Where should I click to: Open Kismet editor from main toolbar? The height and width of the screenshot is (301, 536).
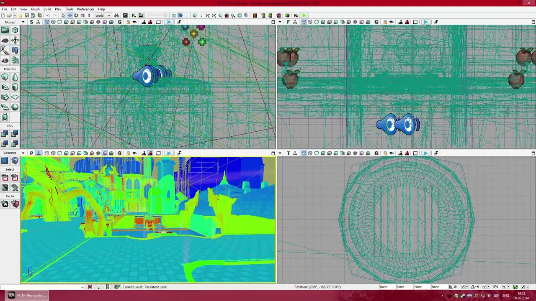click(x=134, y=15)
